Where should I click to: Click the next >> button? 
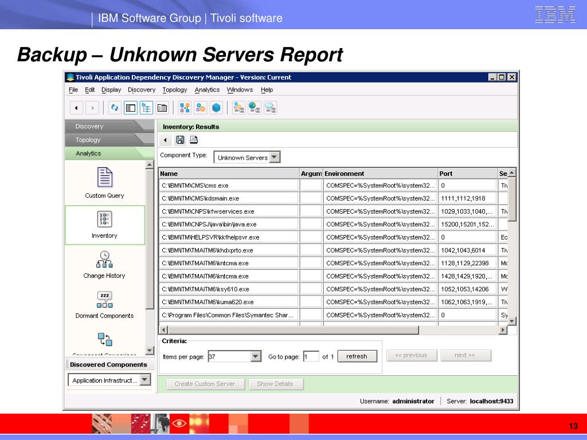tap(465, 355)
